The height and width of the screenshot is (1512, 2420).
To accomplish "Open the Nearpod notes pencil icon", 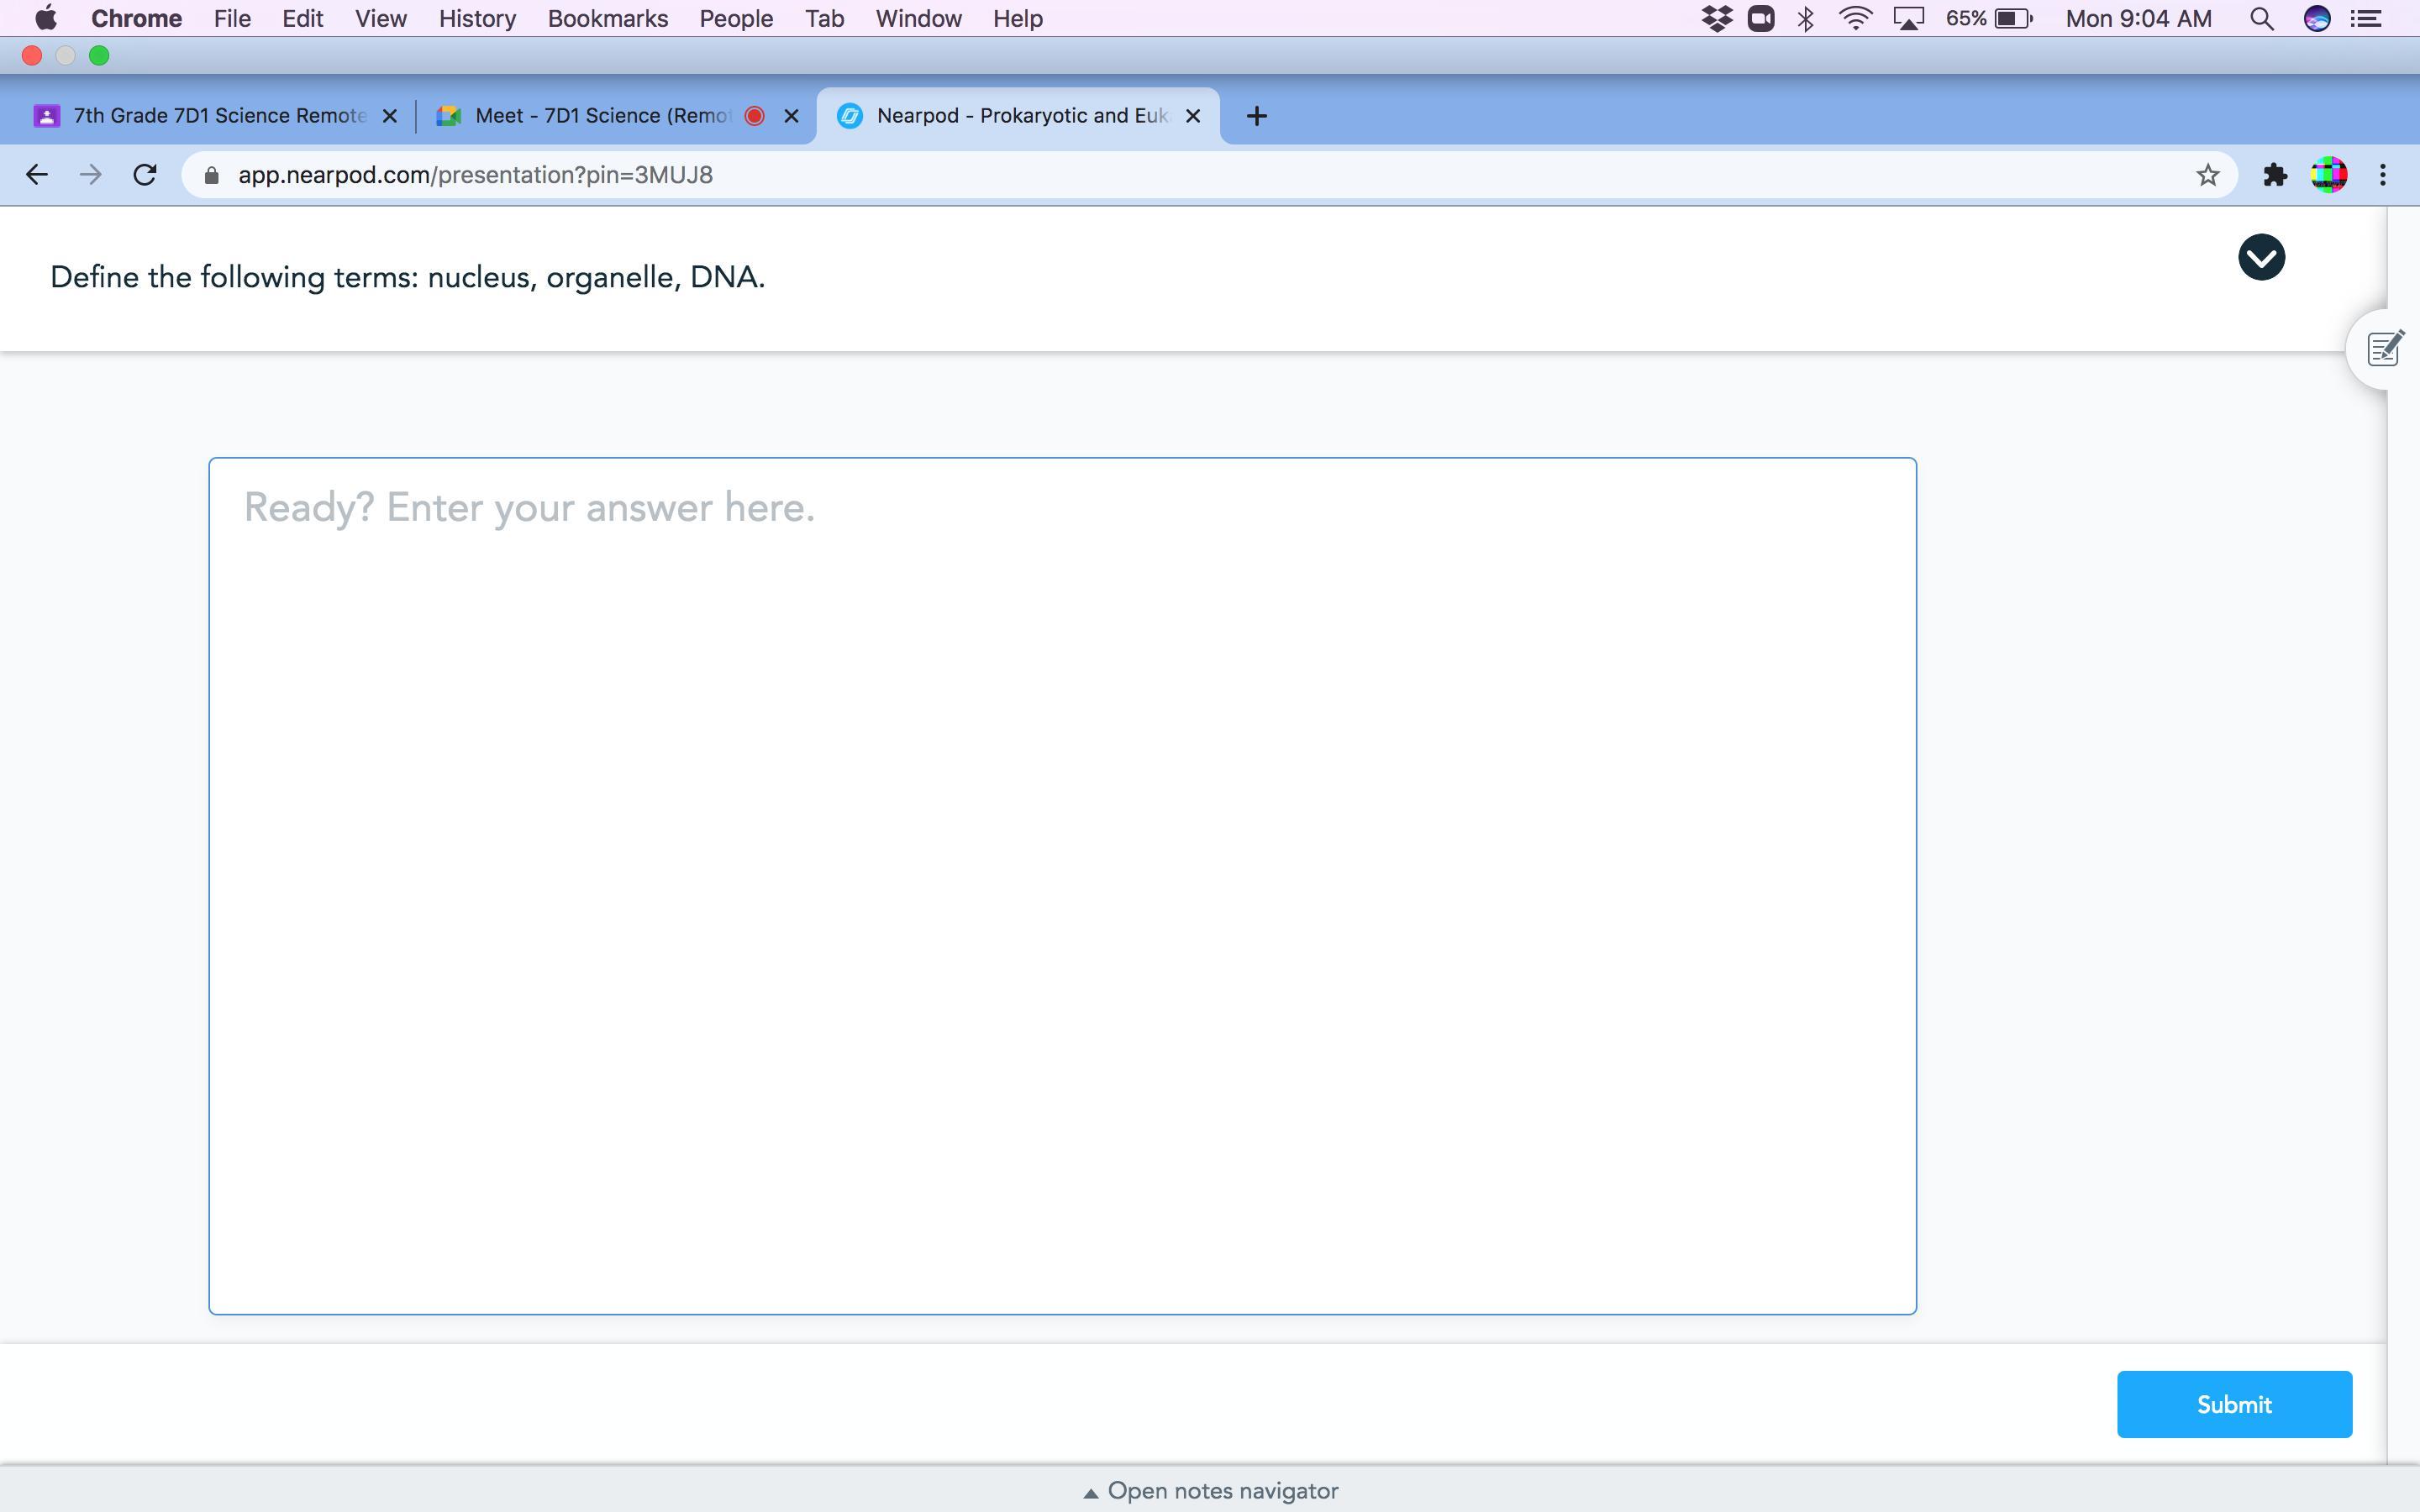I will [2384, 349].
